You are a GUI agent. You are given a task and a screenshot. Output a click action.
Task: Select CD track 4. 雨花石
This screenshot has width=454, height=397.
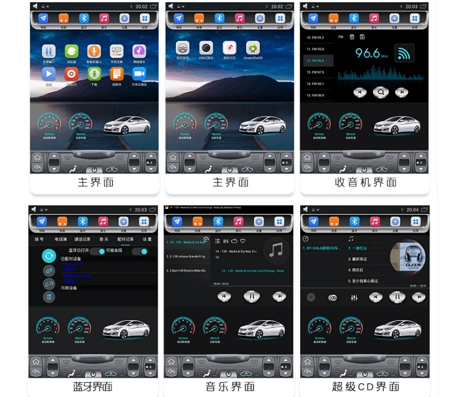click(366, 271)
